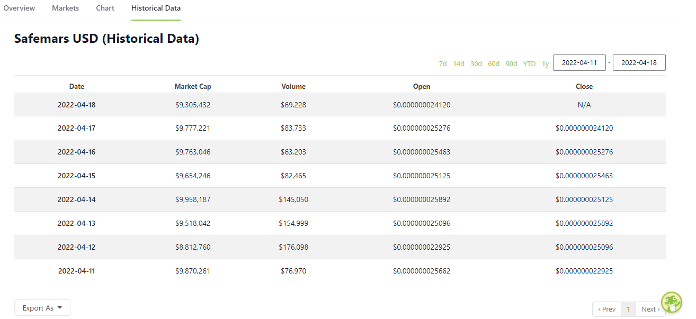Screen dimensions: 696x319
Task: Go to previous page with Prev
Action: point(606,309)
